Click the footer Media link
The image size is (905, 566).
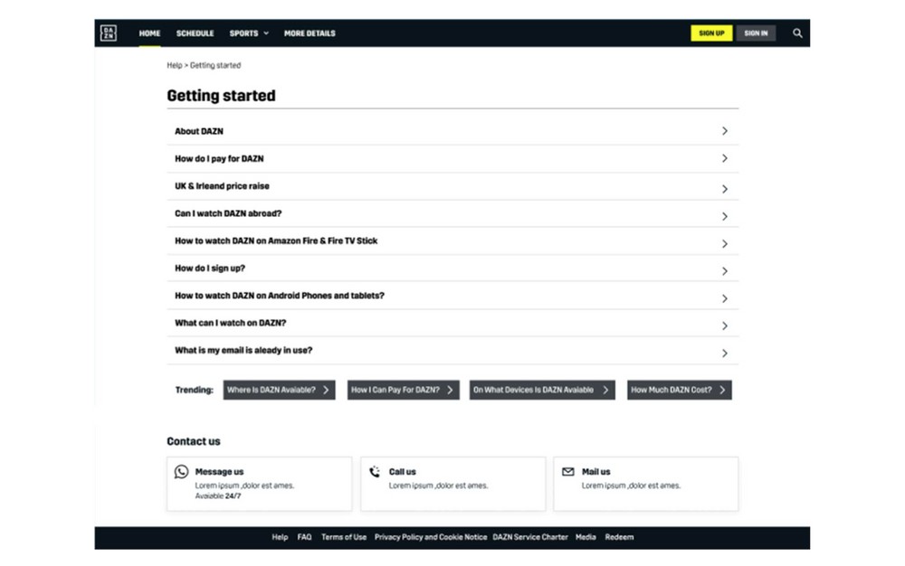point(586,537)
